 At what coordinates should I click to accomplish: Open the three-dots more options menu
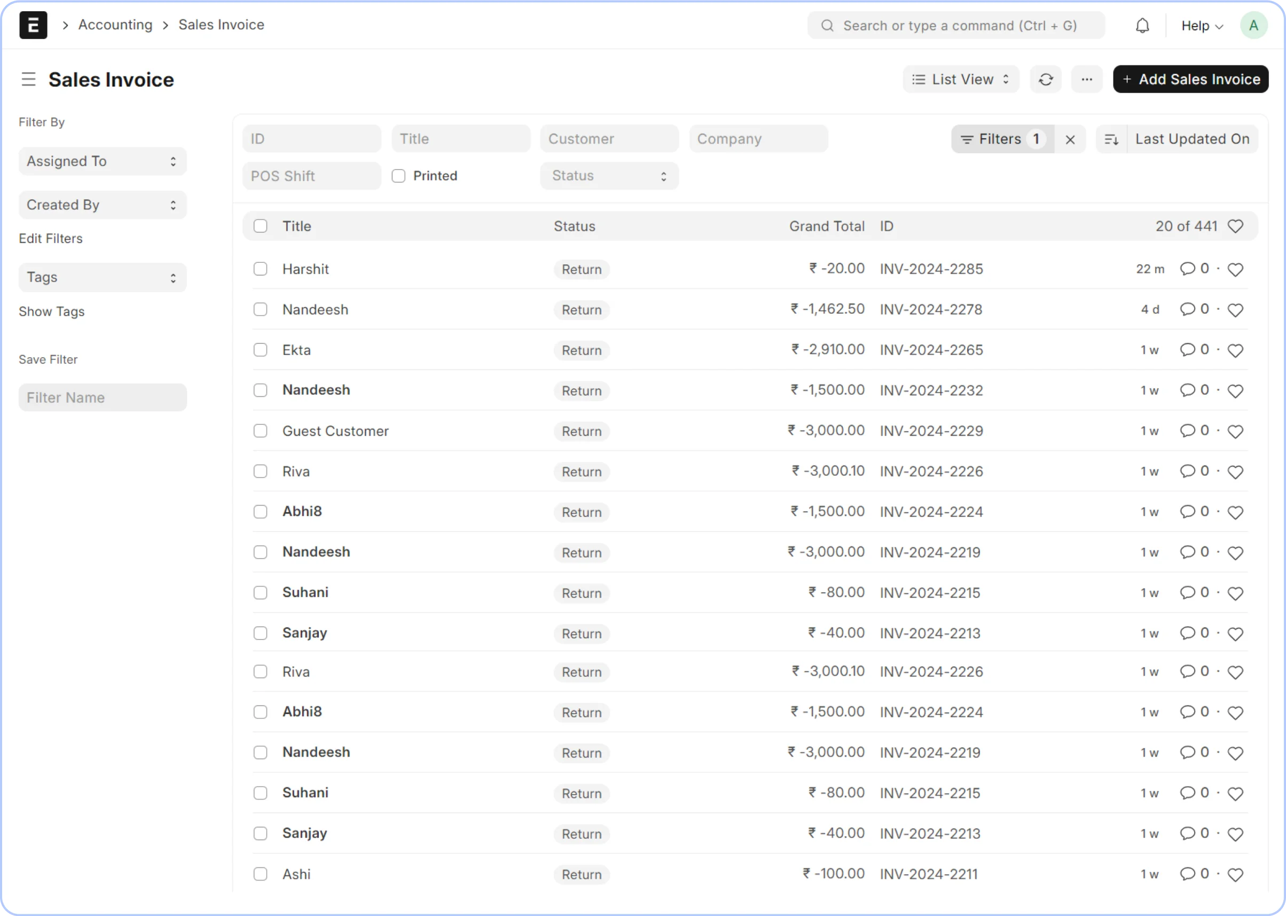tap(1086, 80)
